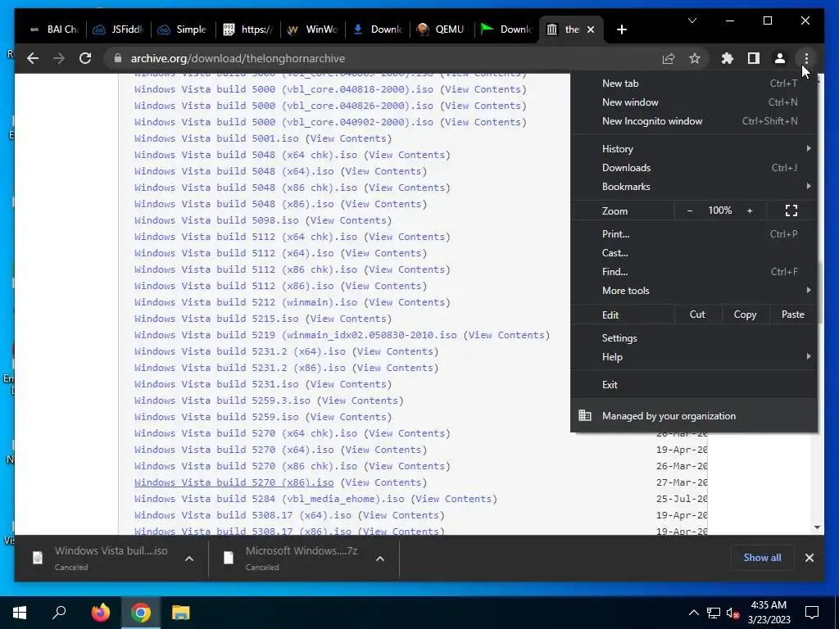Expand options for the canceled 7z download
This screenshot has width=839, height=629.
380,559
